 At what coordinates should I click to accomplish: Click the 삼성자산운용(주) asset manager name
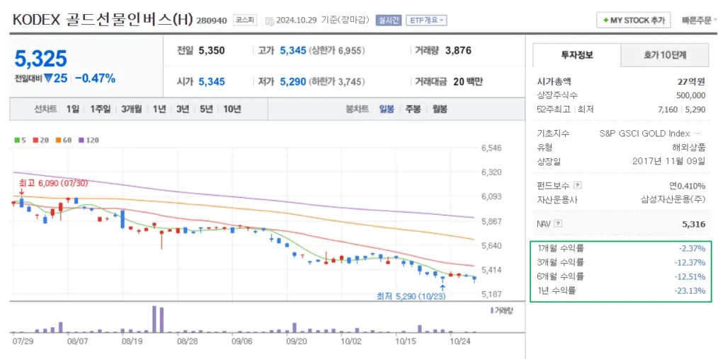tap(673, 200)
